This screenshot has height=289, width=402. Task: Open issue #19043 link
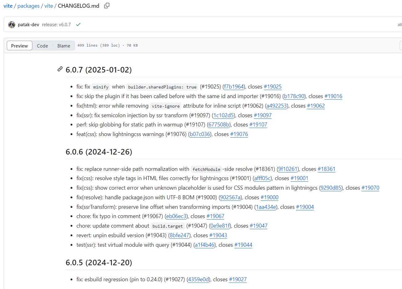(x=218, y=235)
